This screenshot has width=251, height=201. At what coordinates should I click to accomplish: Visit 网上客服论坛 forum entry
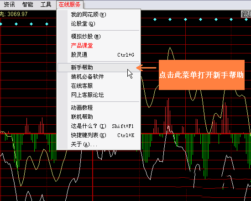[99, 95]
